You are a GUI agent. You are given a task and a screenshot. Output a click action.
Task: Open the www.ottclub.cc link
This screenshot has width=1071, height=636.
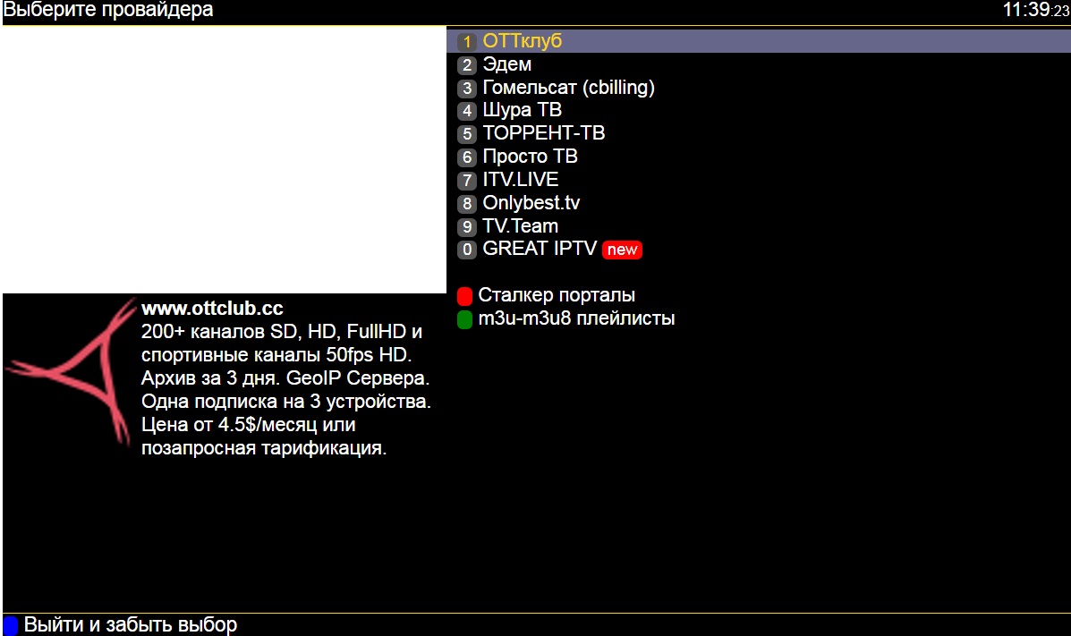[x=212, y=309]
